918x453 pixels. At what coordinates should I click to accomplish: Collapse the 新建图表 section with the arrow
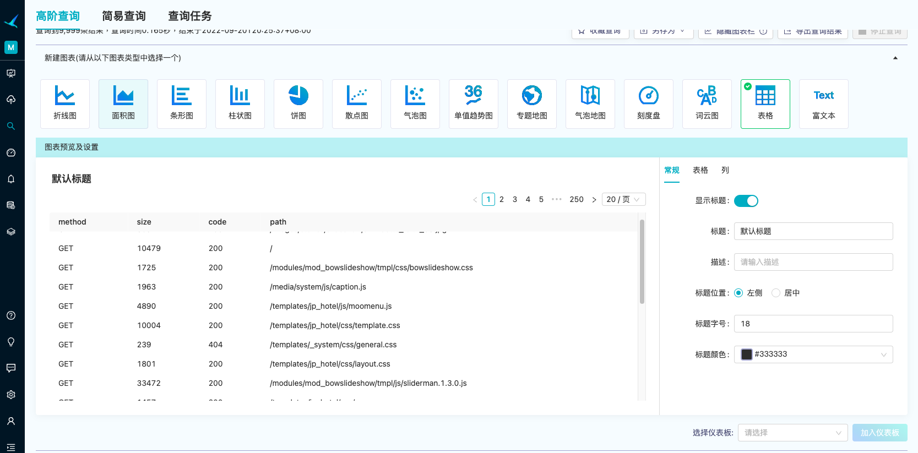(x=895, y=58)
